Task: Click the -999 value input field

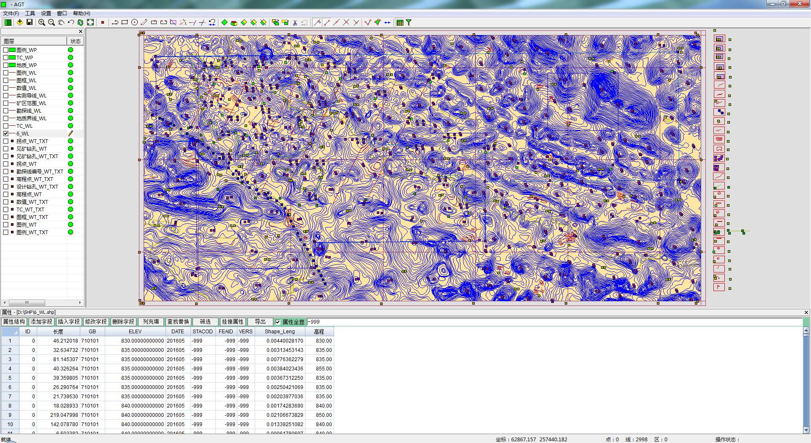Action: pos(554,322)
